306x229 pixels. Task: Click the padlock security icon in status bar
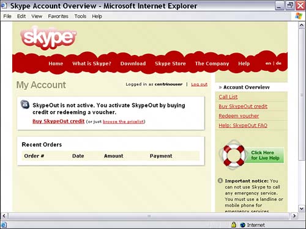pyautogui.click(x=234, y=225)
